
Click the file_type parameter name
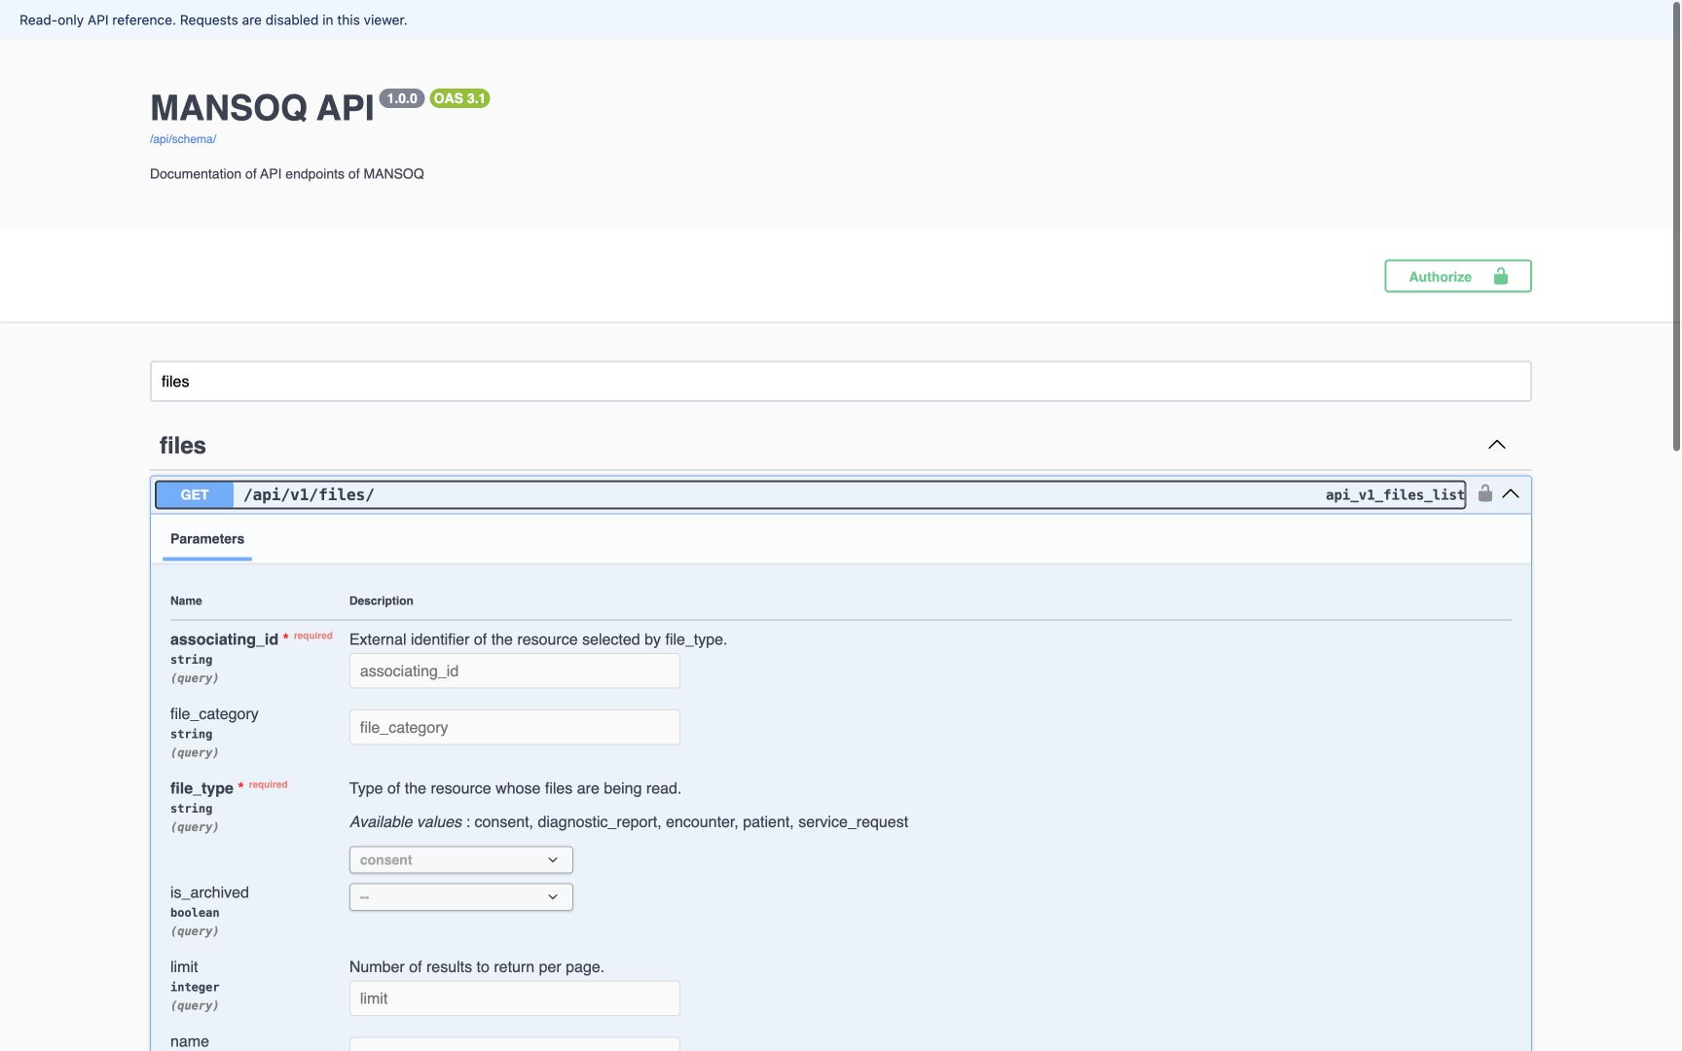[x=201, y=788]
